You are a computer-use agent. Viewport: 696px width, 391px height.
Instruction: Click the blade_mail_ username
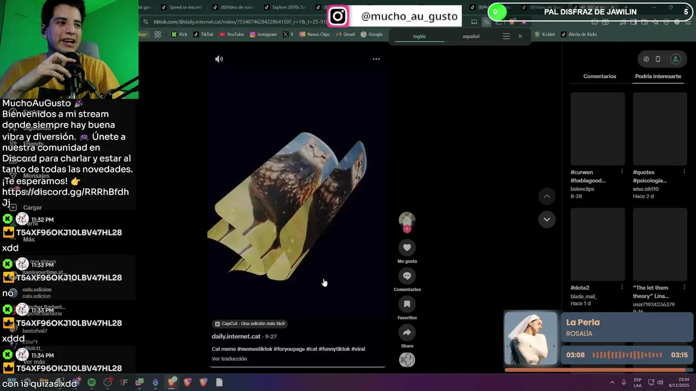pos(583,297)
